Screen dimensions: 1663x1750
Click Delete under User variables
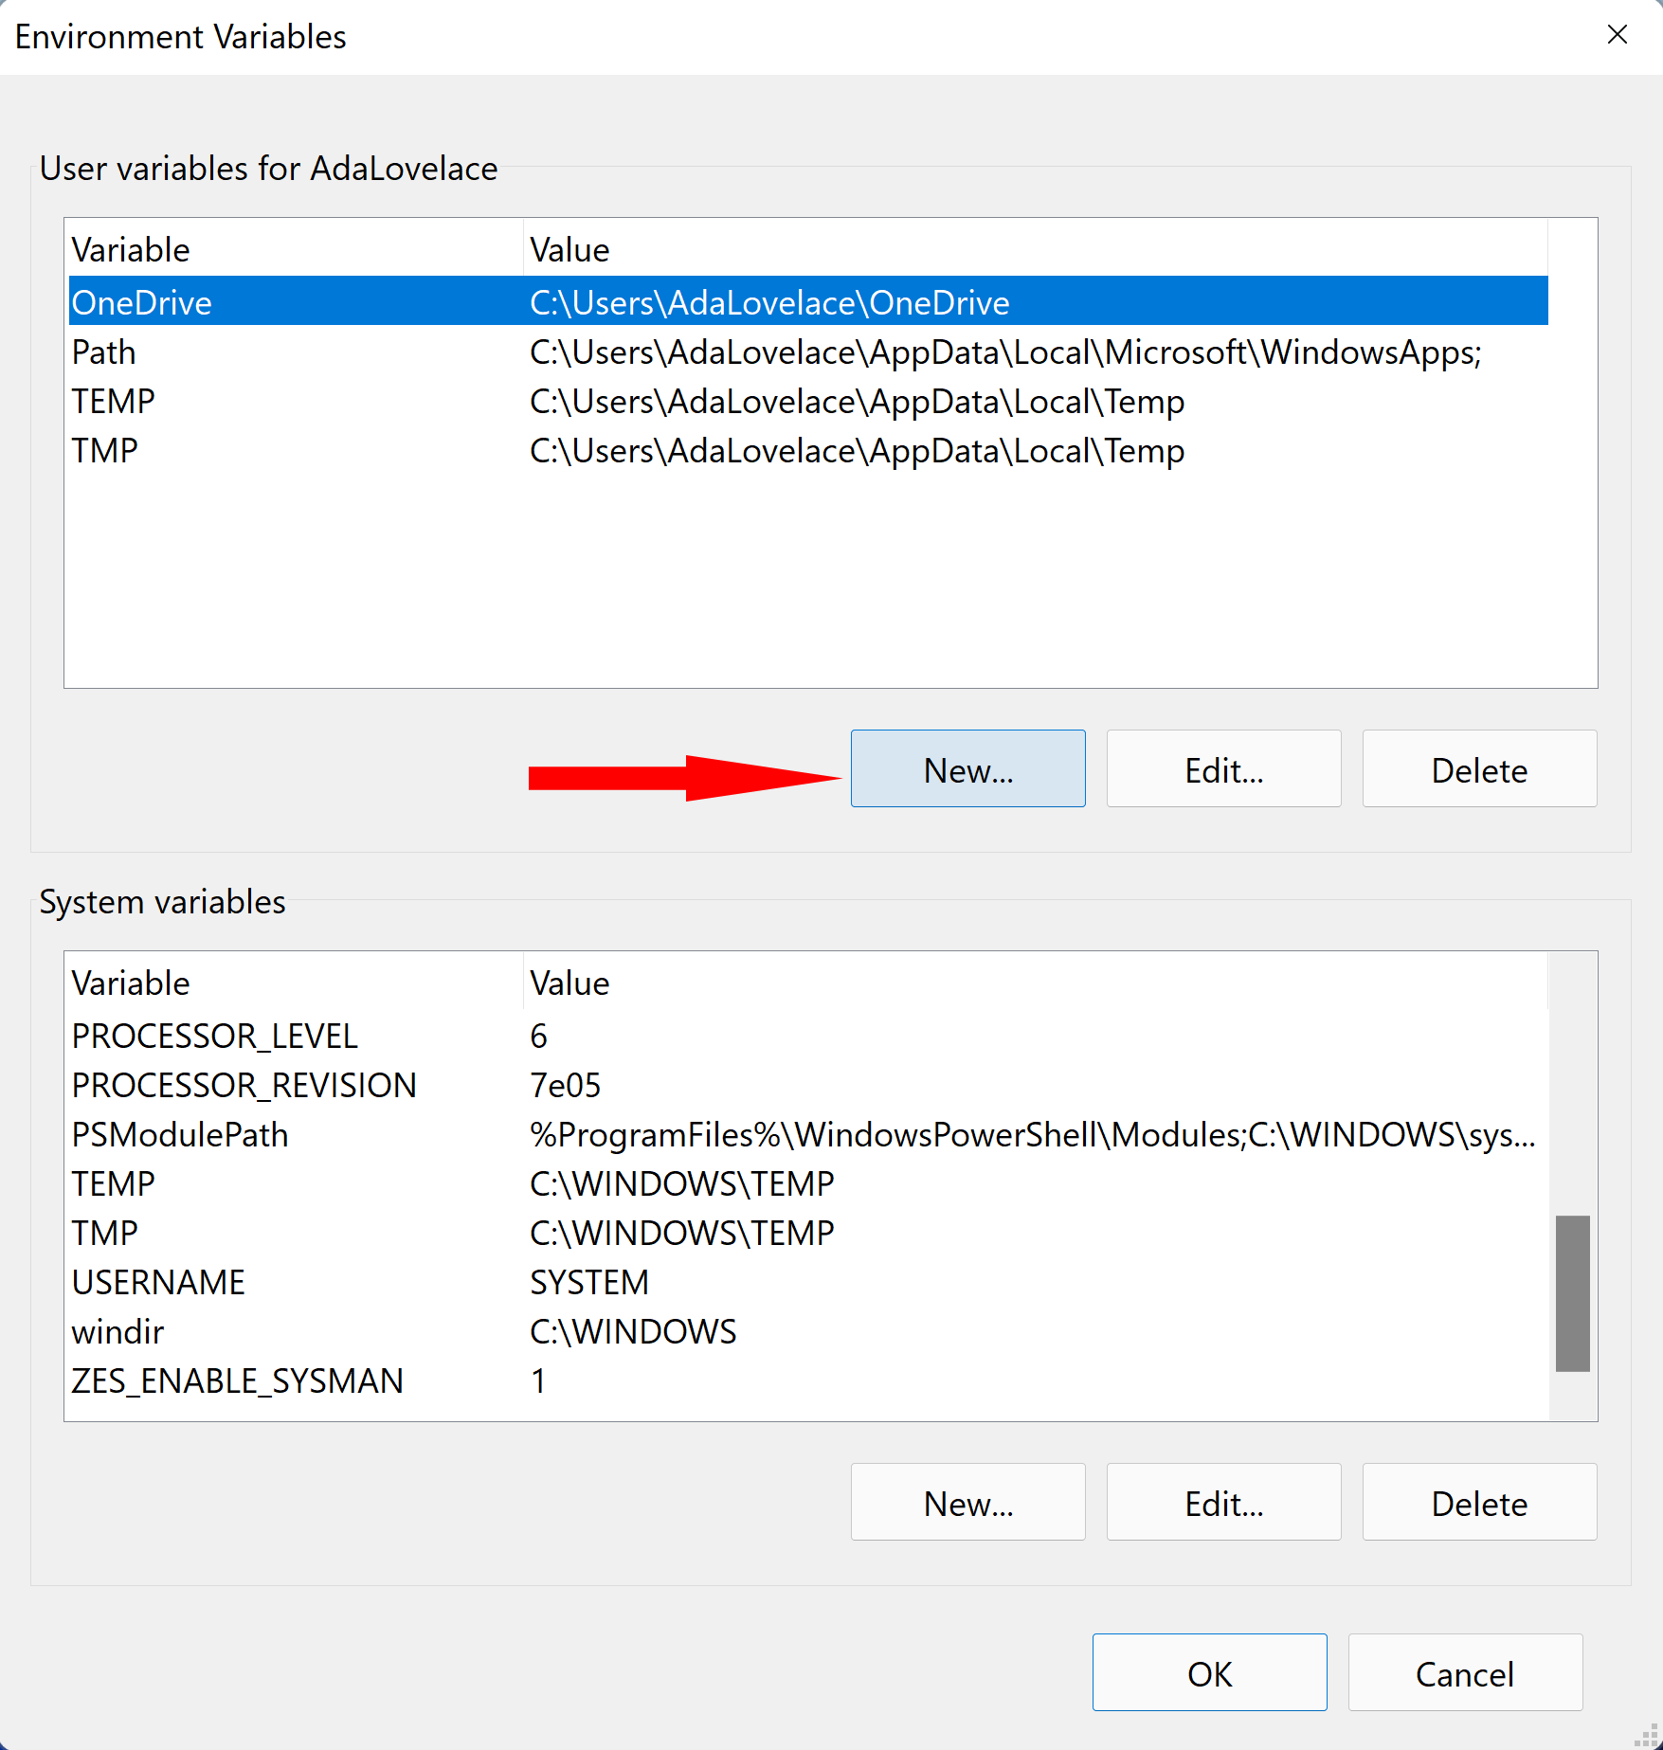click(1478, 769)
